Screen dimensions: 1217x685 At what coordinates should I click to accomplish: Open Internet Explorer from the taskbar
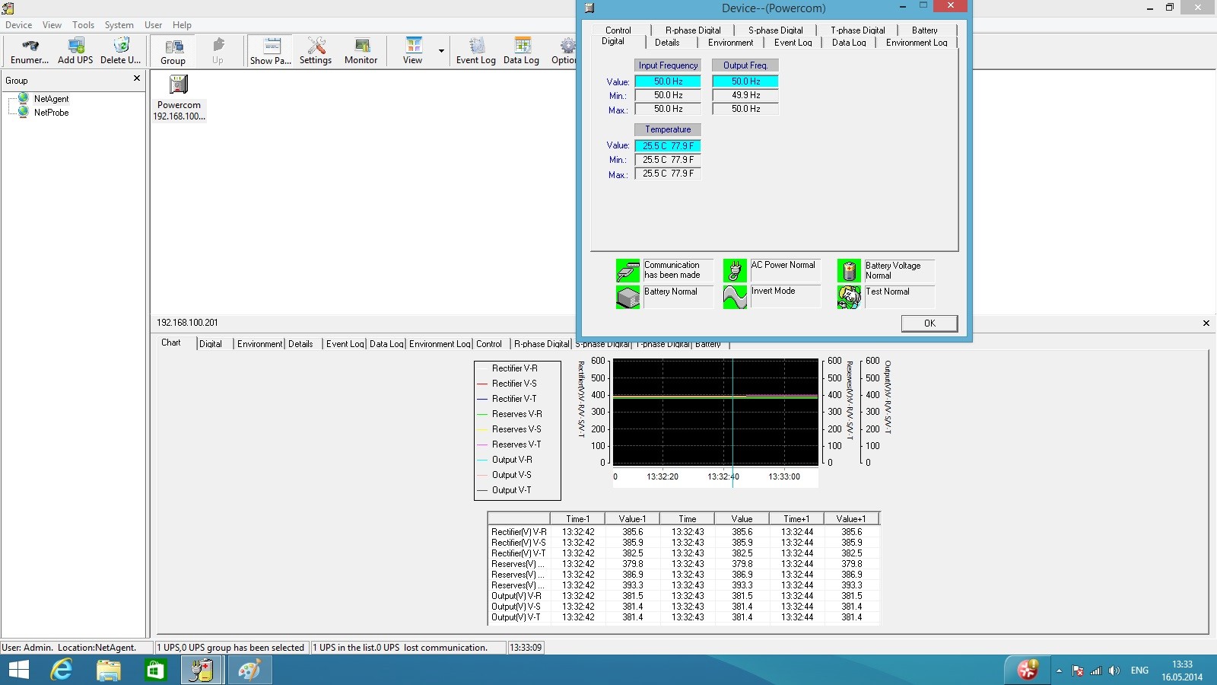click(x=62, y=670)
